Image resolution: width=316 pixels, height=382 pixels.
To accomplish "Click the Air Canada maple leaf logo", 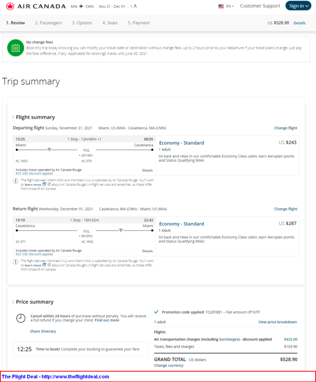I will click(x=10, y=6).
